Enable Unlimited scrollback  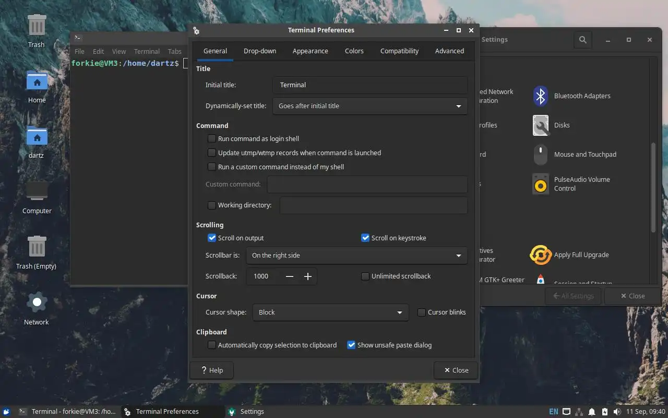[x=365, y=276]
